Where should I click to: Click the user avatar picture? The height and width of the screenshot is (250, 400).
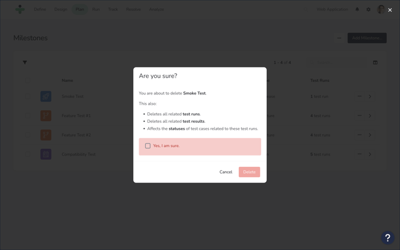(381, 10)
